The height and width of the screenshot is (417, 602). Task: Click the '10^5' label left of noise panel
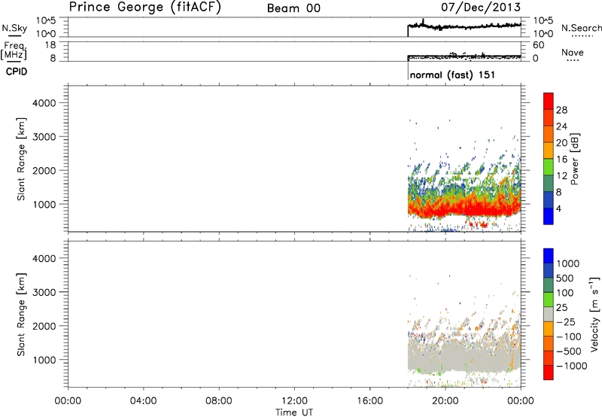tap(46, 21)
